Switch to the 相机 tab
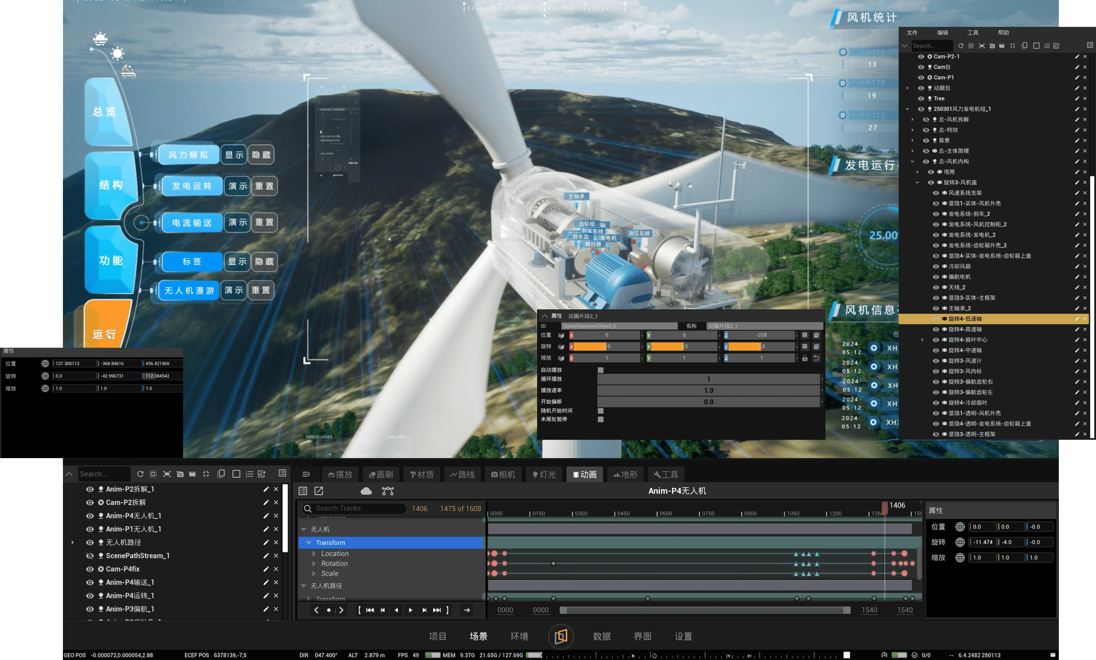The height and width of the screenshot is (660, 1096). [503, 474]
